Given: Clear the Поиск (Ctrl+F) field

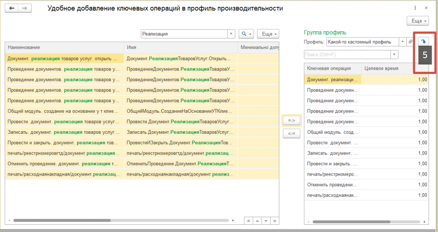Looking at the screenshot, I should 394,54.
